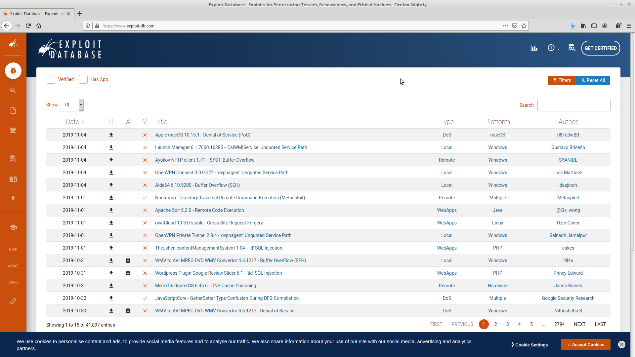635x357 pixels.
Task: Download vulnerable app for Wordpress Google Review Slider
Action: pyautogui.click(x=128, y=273)
